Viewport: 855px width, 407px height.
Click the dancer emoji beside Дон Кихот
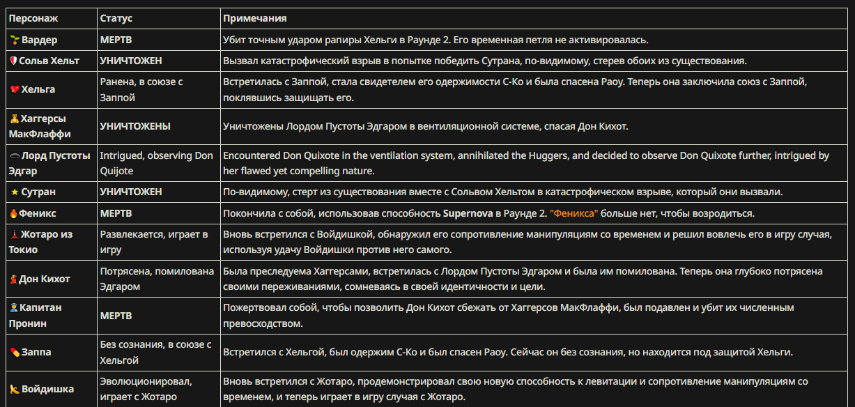point(13,279)
